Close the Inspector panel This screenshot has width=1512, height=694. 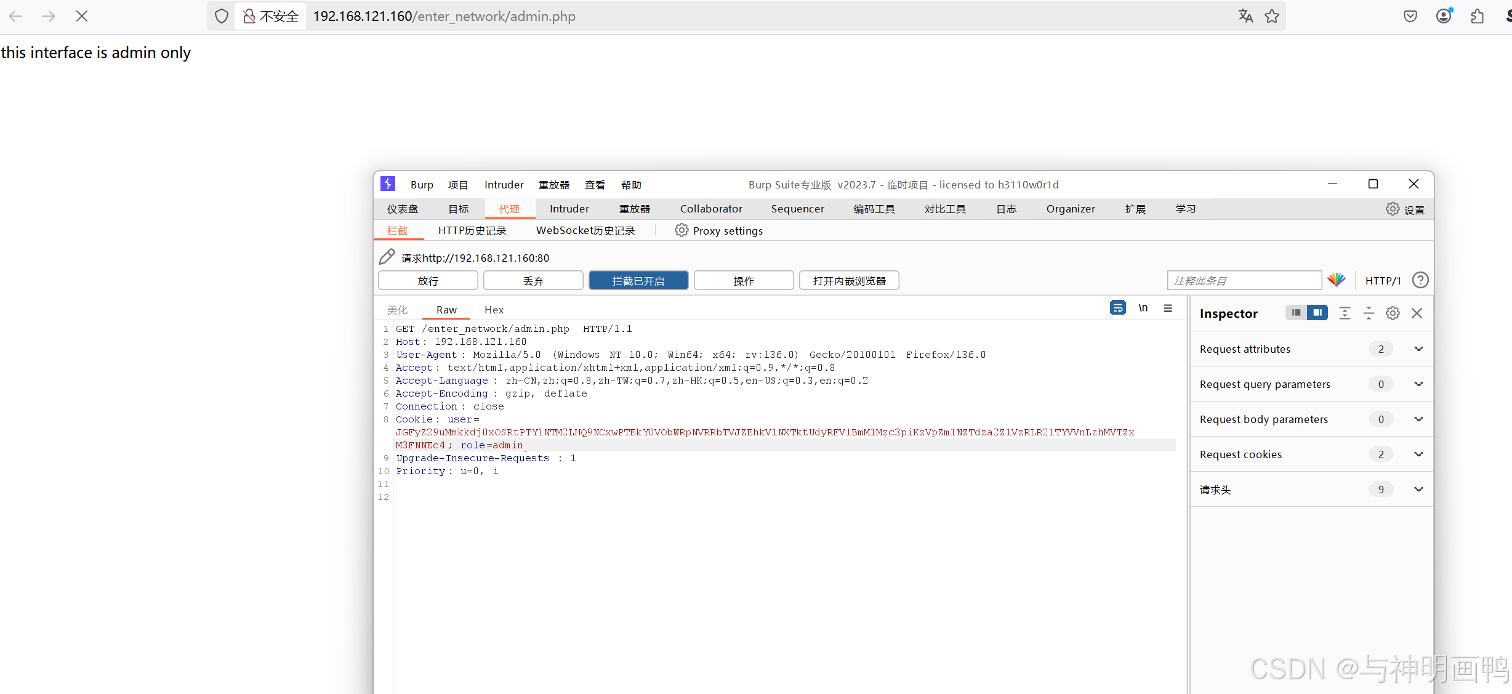[1417, 313]
